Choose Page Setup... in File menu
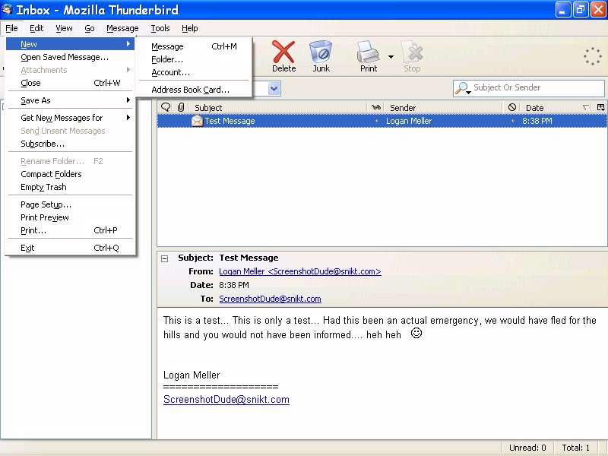 pos(70,204)
